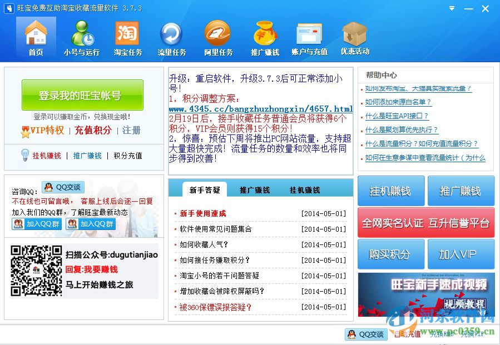This screenshot has height=345, width=500.
Task: Open the 优惠活动 gift box icon
Action: point(354,34)
